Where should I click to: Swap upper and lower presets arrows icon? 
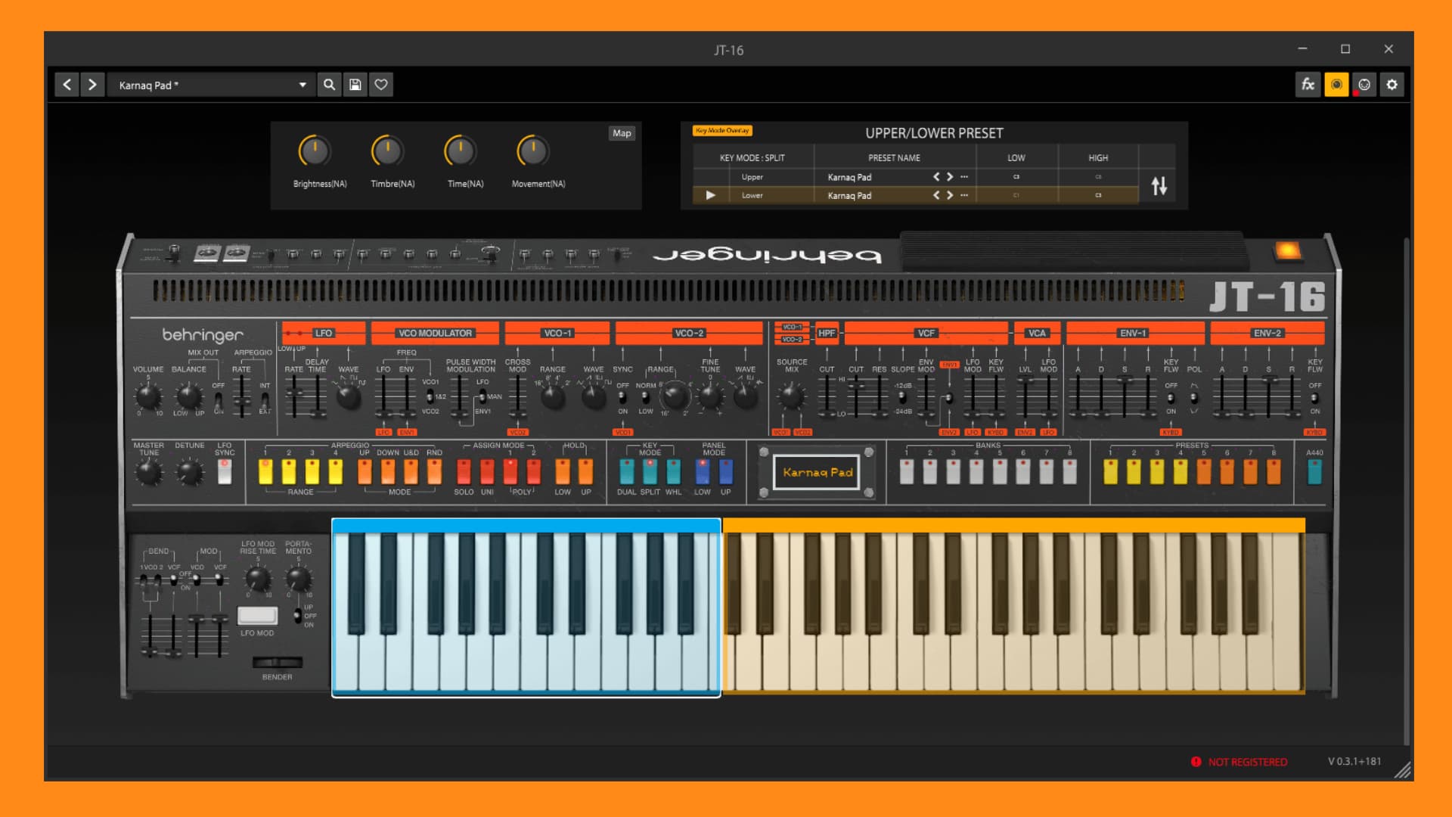(1159, 185)
